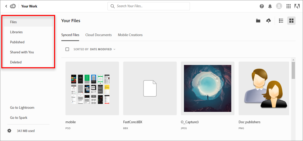
Task: Click the vertical scrollbar thumb
Action: [x=293, y=70]
